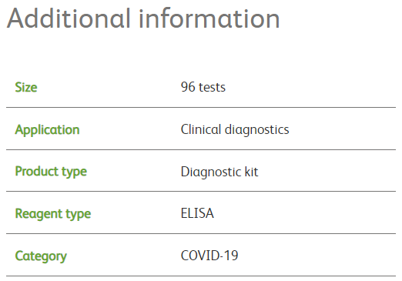Image resolution: width=402 pixels, height=281 pixels.
Task: Click the word "diagnostics" in Application value
Action: coord(257,130)
